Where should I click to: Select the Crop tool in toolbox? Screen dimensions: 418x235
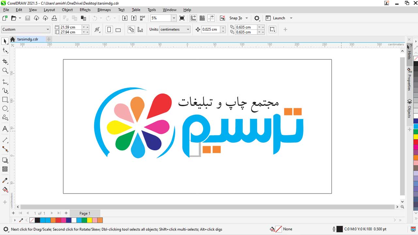[x=5, y=61]
